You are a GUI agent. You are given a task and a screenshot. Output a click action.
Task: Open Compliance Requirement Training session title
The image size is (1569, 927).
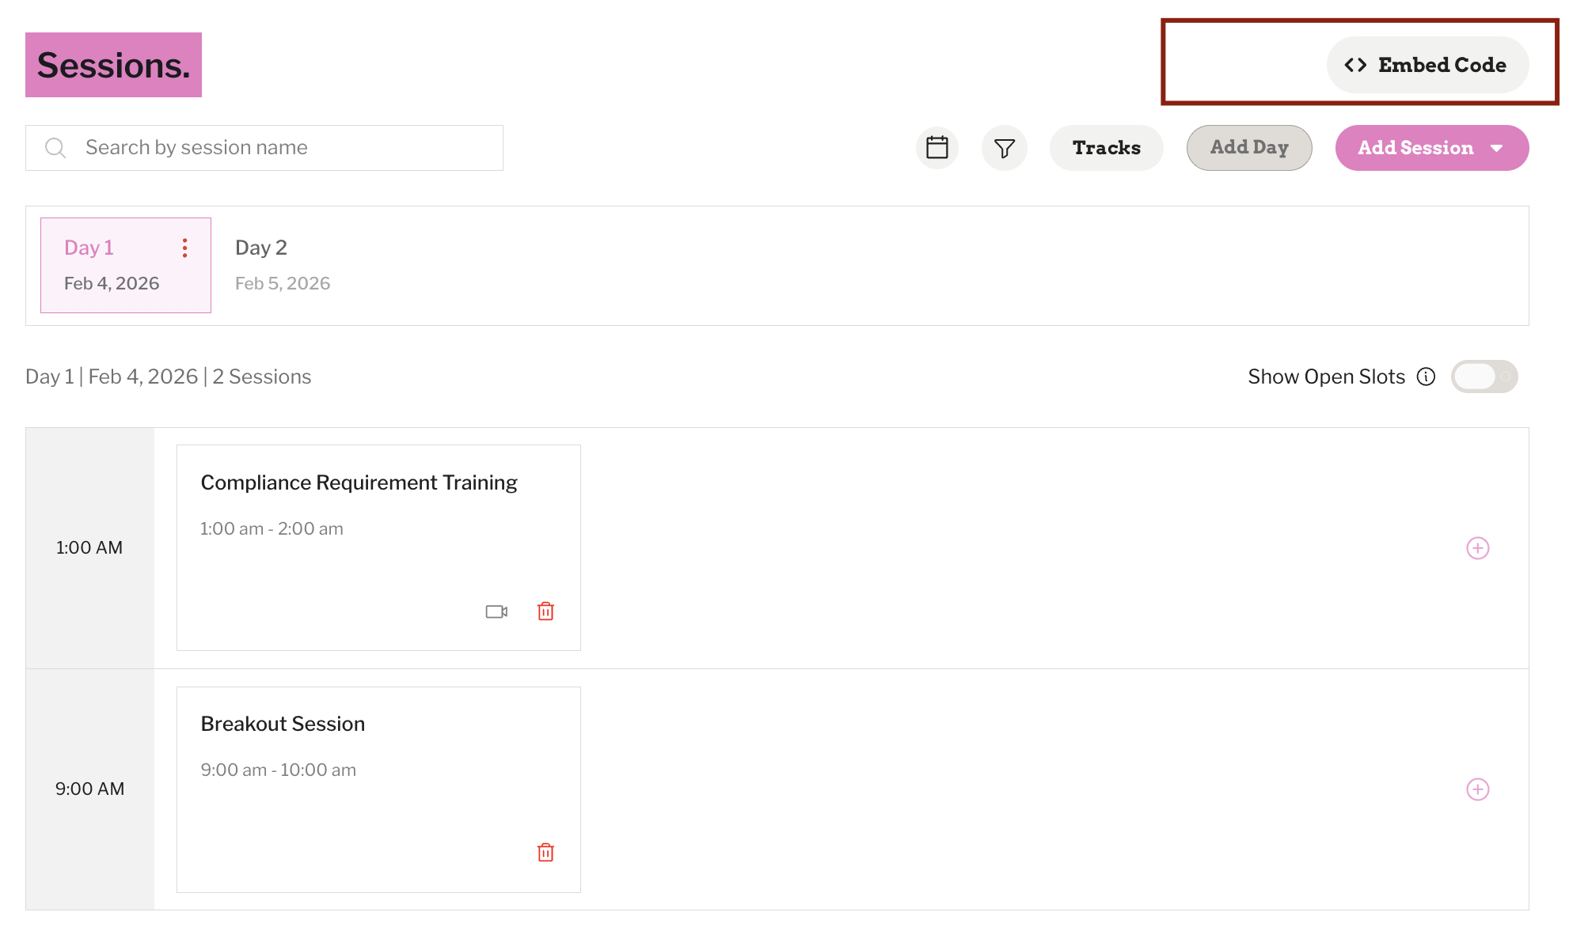pos(359,482)
